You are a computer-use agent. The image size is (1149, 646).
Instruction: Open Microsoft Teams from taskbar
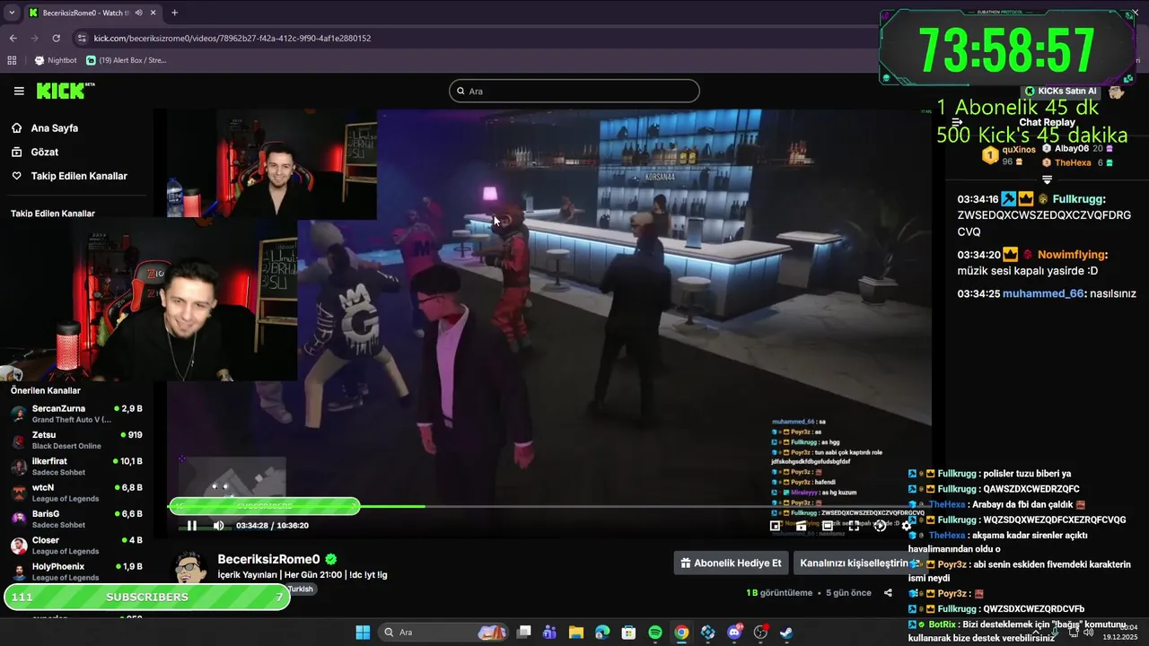click(x=550, y=633)
